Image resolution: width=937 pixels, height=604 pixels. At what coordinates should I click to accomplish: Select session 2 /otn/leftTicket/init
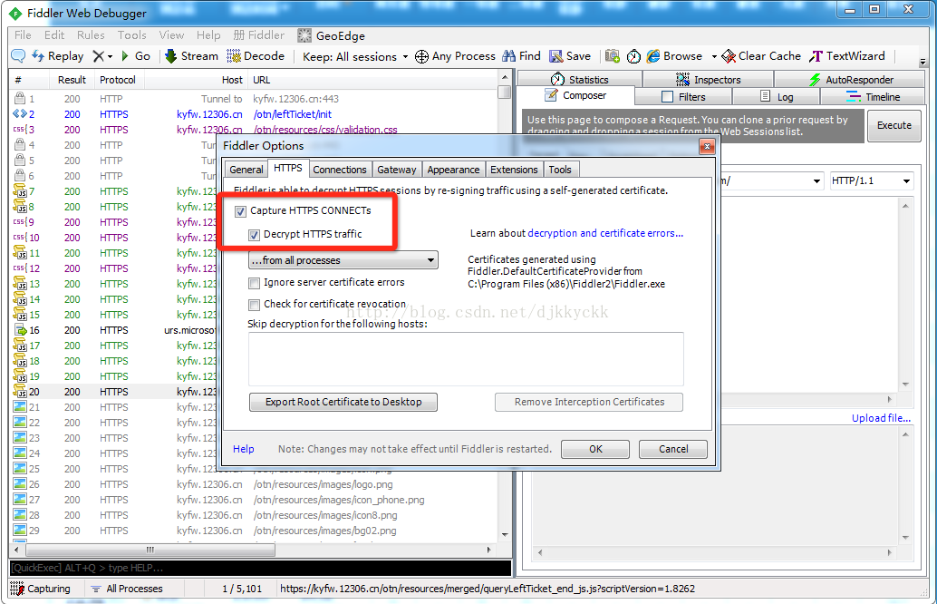point(255,114)
